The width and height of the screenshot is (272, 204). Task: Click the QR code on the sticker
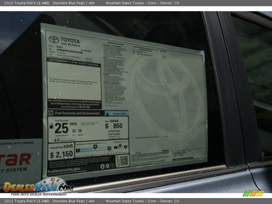click(x=124, y=160)
